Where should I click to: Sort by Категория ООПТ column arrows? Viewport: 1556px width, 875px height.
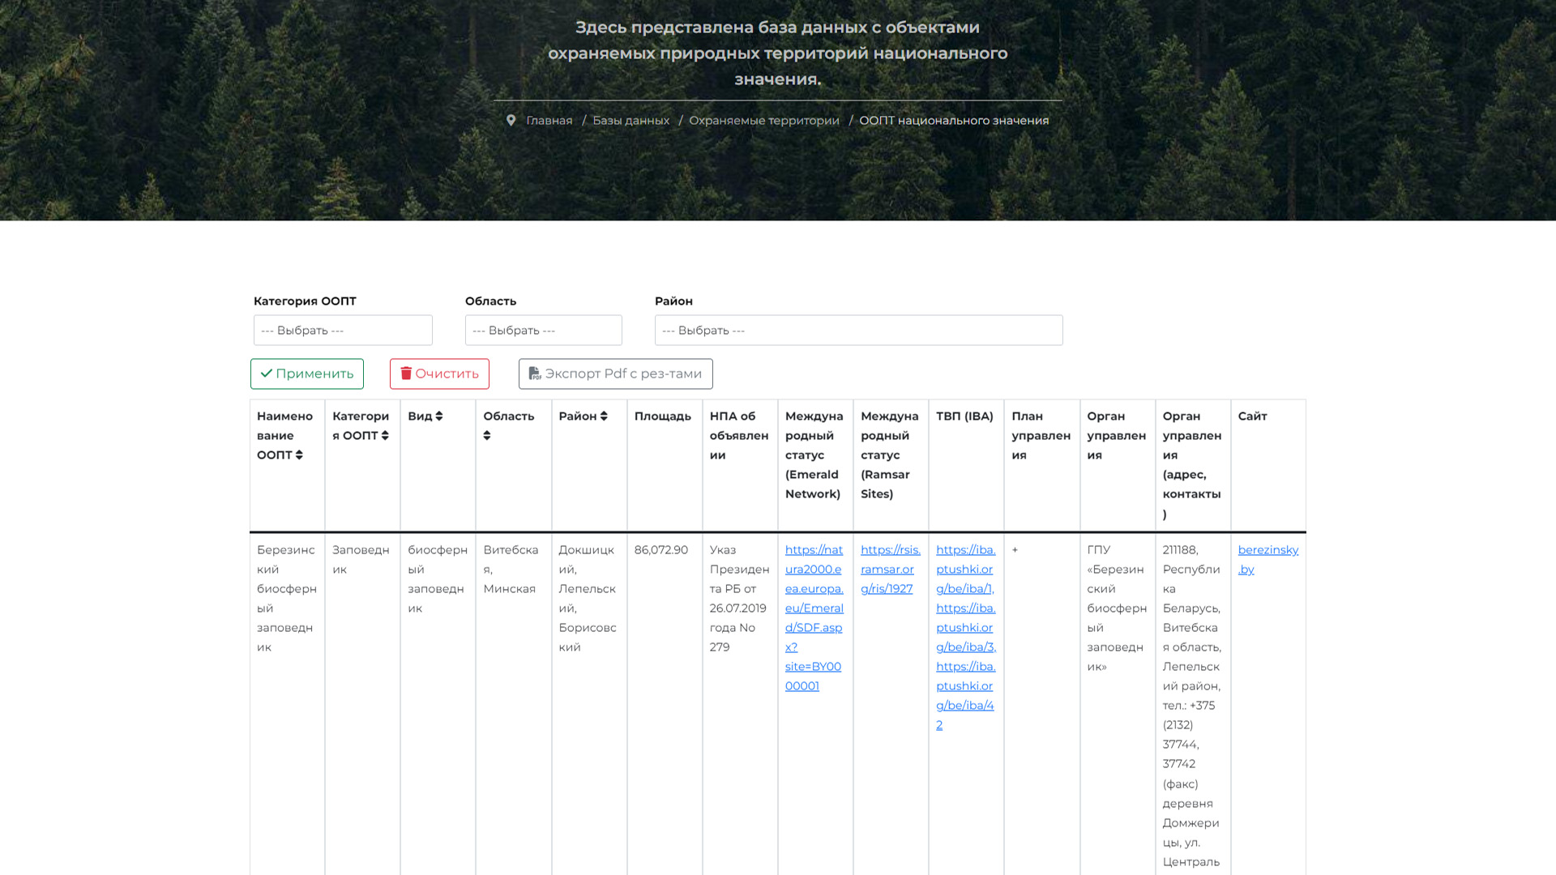385,436
